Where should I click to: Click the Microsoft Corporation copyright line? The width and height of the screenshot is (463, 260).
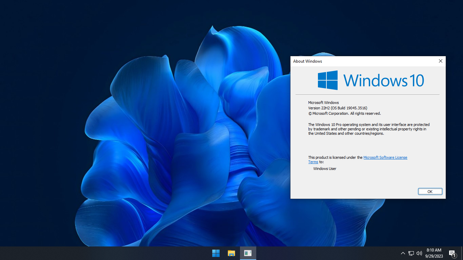click(x=344, y=113)
